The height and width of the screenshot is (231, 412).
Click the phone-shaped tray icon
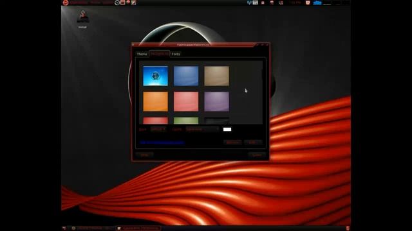281,3
